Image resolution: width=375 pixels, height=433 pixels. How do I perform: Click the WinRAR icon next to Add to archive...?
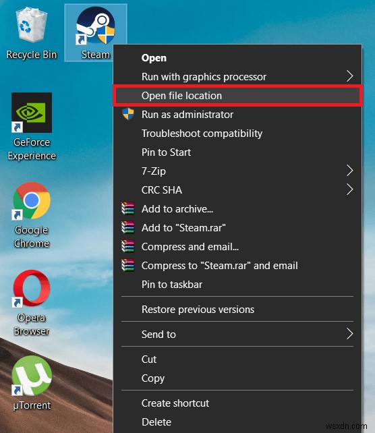[128, 209]
